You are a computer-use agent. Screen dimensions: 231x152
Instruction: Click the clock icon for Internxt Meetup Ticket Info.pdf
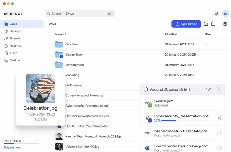(x=219, y=133)
